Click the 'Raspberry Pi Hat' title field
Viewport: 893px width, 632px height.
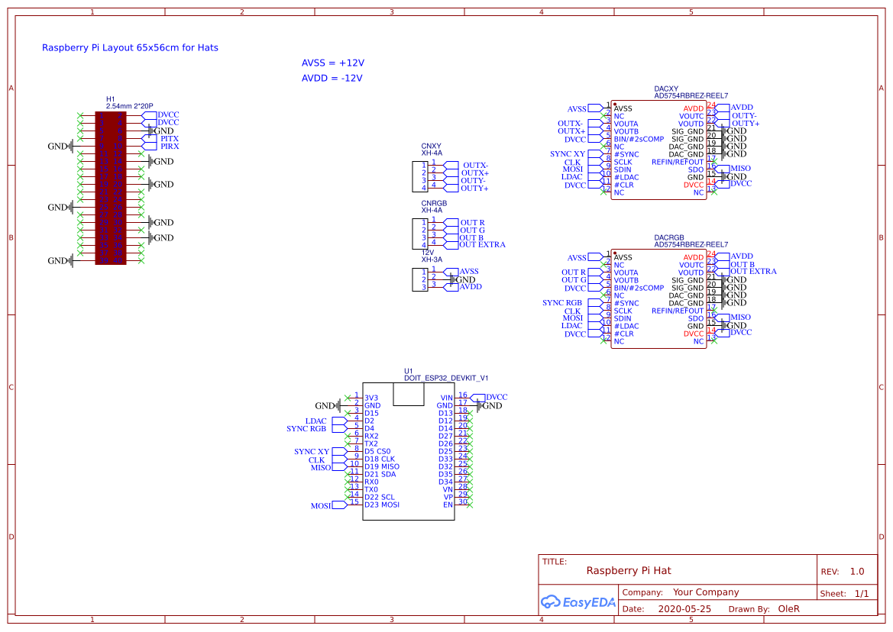point(629,570)
